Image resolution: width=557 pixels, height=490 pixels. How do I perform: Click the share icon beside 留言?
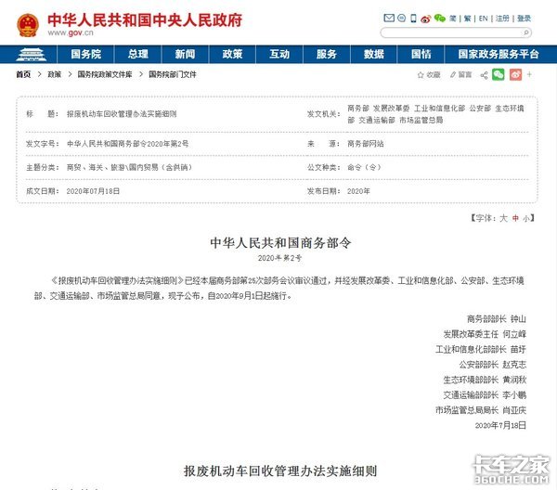pos(484,74)
